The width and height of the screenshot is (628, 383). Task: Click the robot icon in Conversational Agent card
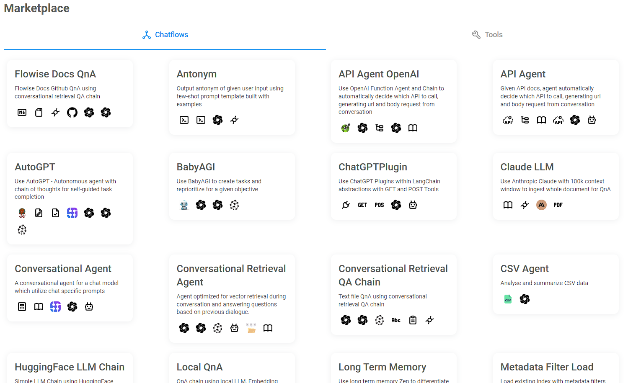coord(89,307)
